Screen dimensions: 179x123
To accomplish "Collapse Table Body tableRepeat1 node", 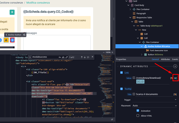I will point(134,26).
